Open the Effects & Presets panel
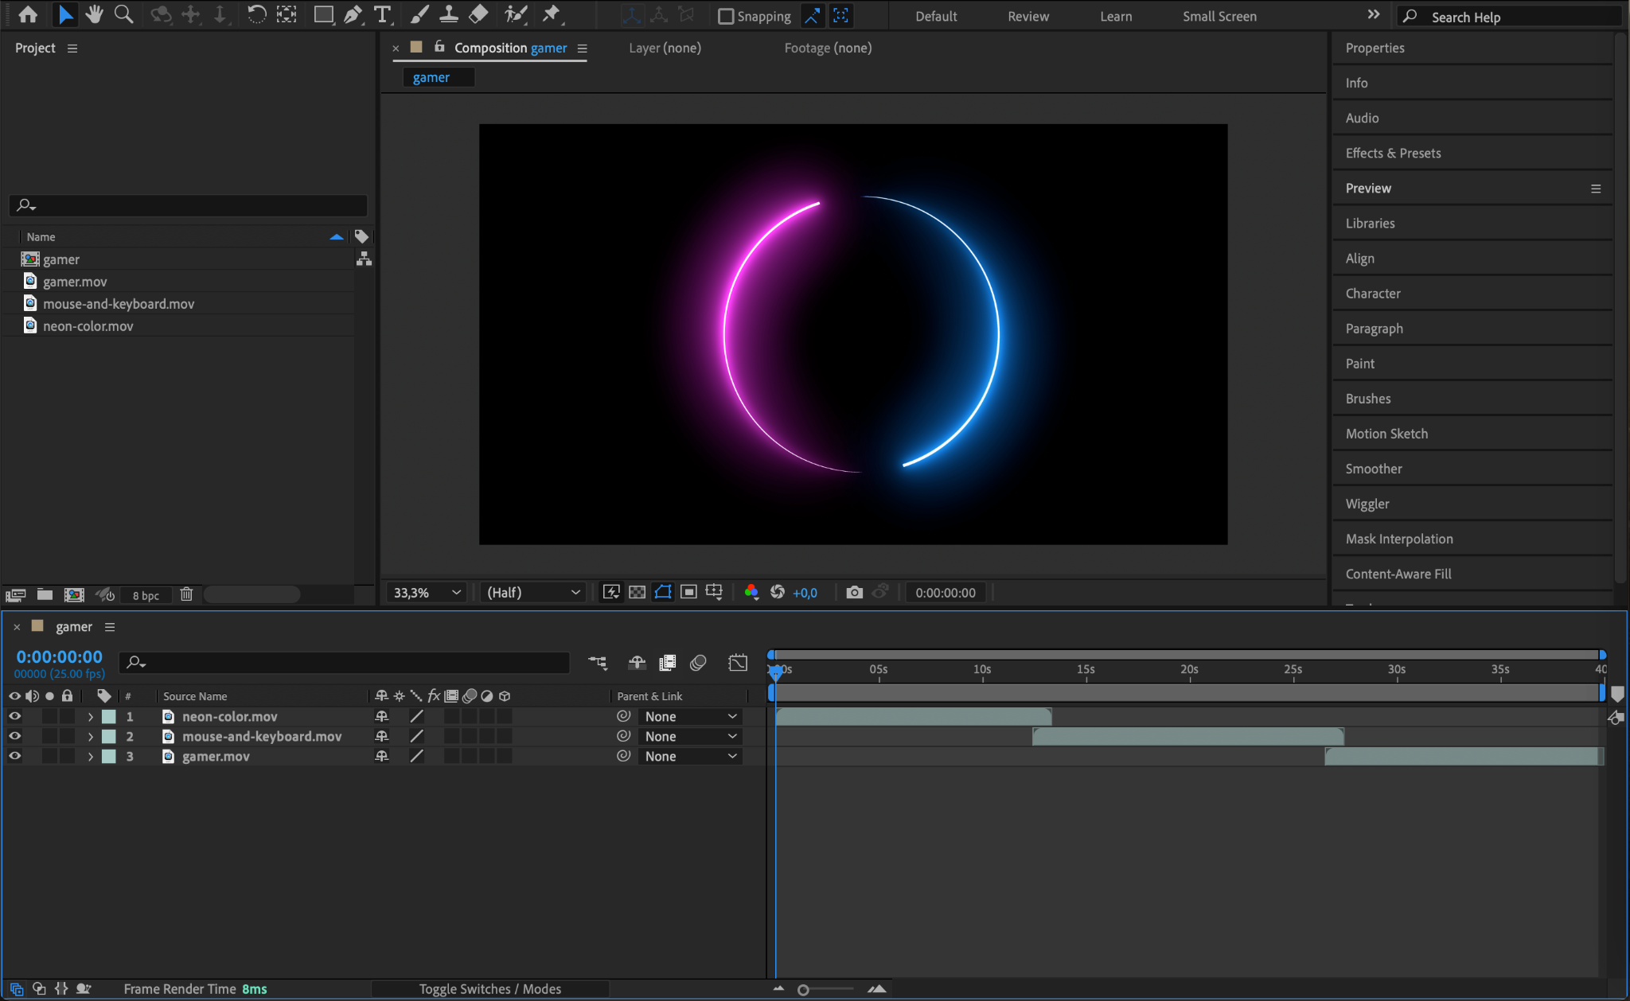Viewport: 1630px width, 1001px height. [1393, 153]
